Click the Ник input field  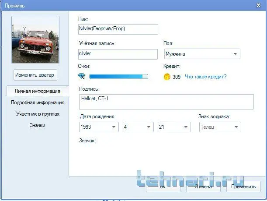click(x=118, y=29)
